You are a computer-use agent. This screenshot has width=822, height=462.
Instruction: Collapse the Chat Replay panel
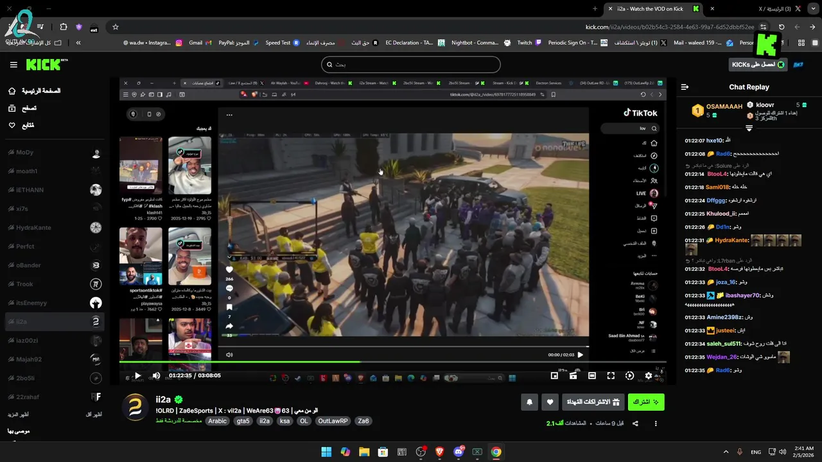(685, 87)
